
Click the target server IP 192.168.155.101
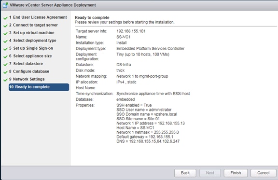click(x=131, y=31)
